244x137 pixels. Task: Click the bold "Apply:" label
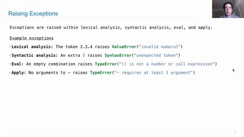click(19, 73)
